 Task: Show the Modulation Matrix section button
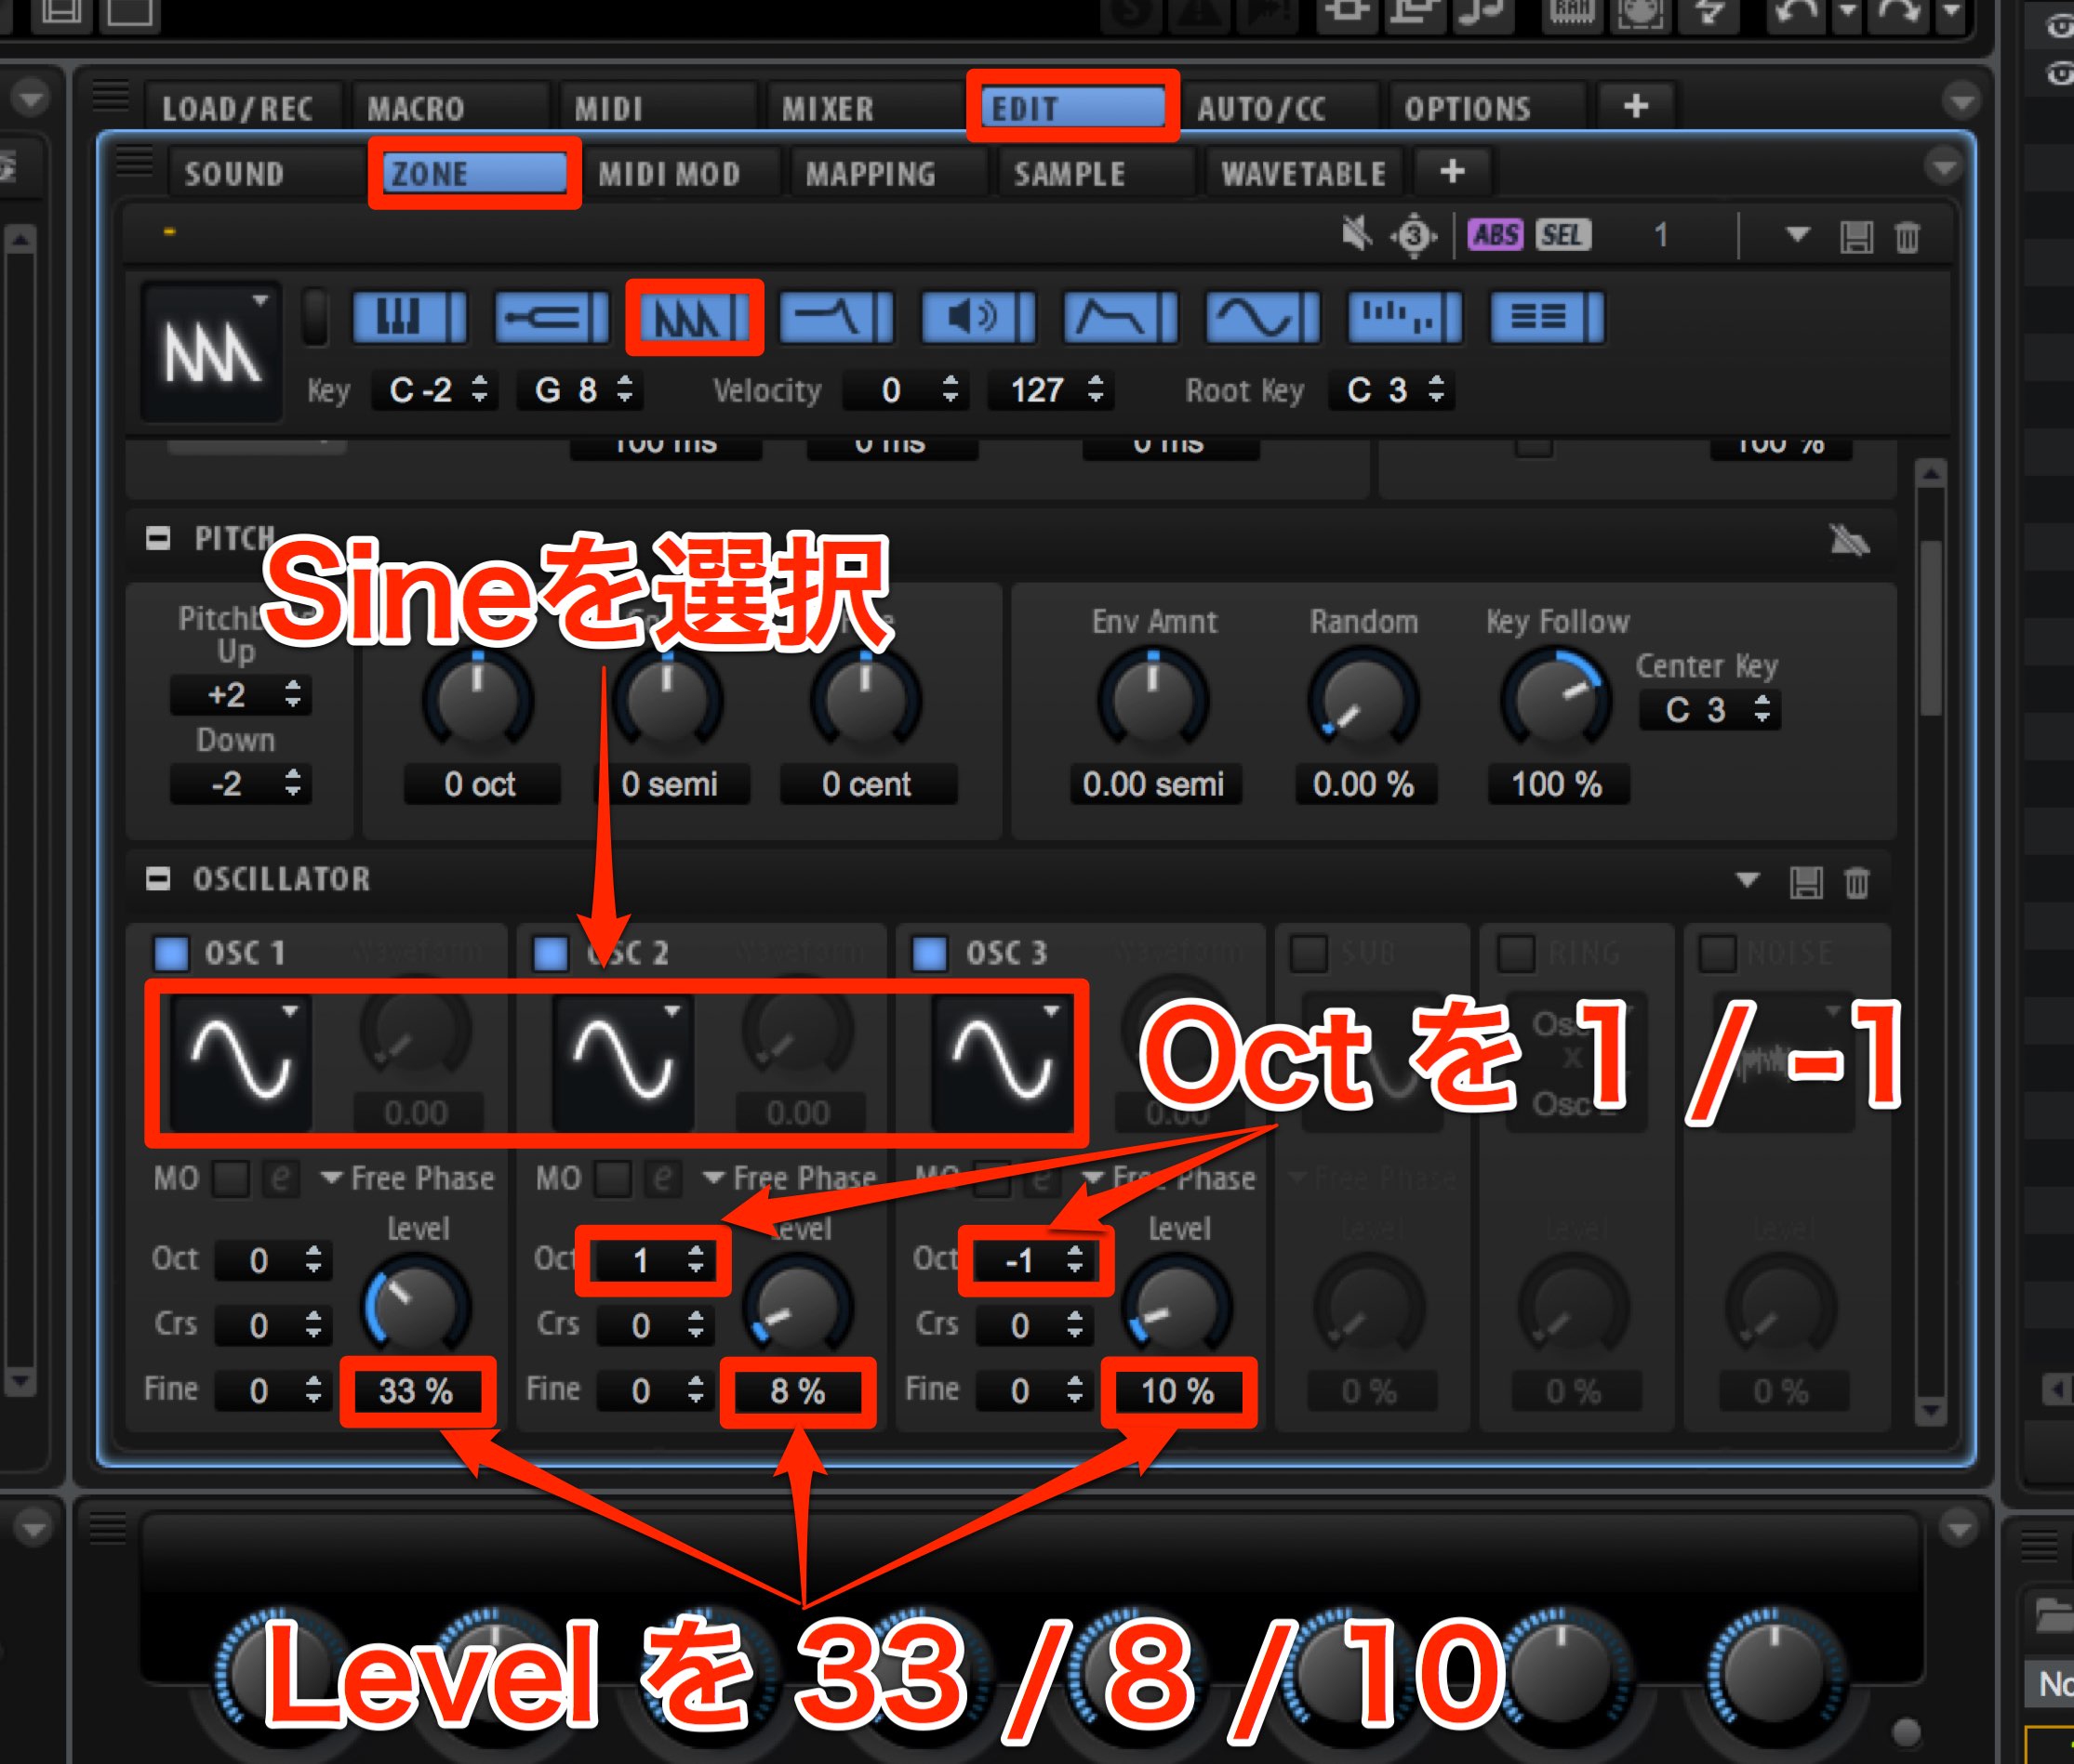[x=1547, y=318]
